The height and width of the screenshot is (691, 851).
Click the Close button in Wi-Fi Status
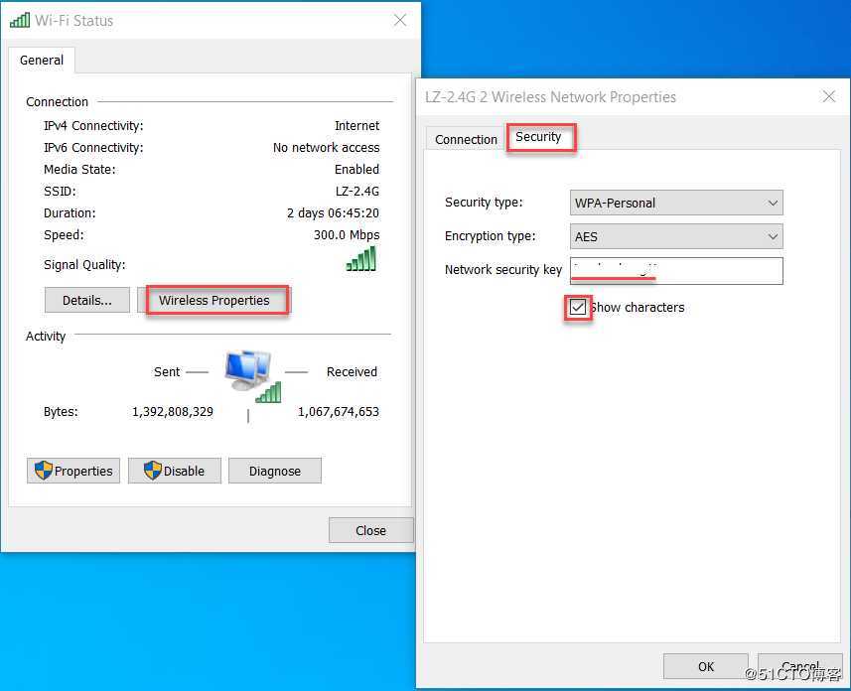[x=370, y=530]
